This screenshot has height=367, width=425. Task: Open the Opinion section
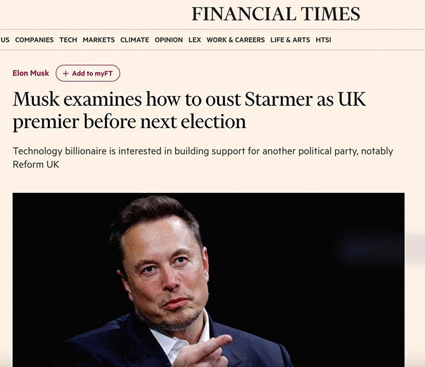(168, 40)
